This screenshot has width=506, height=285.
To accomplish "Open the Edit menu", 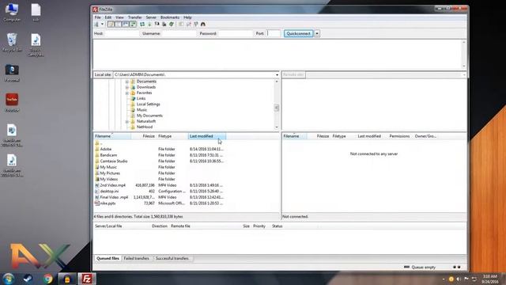I will click(108, 17).
